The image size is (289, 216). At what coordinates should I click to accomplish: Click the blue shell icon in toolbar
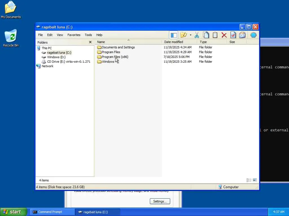[x=253, y=35]
